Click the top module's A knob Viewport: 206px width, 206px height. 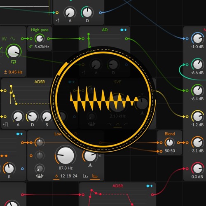[70, 13]
